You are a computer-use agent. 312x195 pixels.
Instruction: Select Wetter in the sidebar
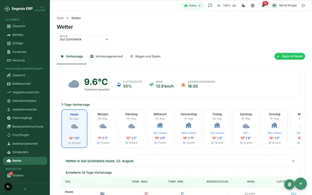25,161
